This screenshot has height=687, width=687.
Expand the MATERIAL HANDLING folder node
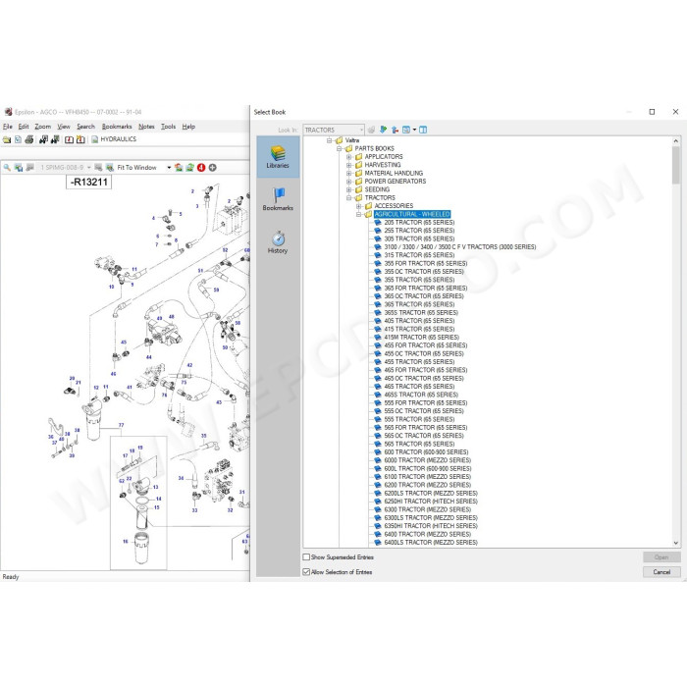[x=349, y=173]
